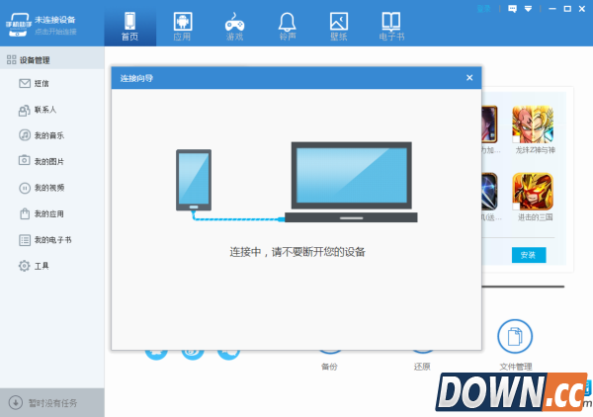Click the laptop illustration in the wizard
Screen dimensions: 593x417
click(x=351, y=182)
